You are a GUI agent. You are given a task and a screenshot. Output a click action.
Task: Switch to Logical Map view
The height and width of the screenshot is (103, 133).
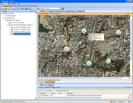pyautogui.click(x=42, y=82)
